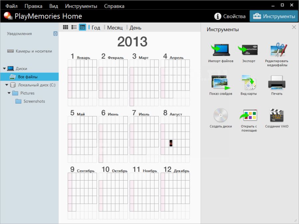
Task: Open the photo thumbnail in August calendar
Action: 171,143
